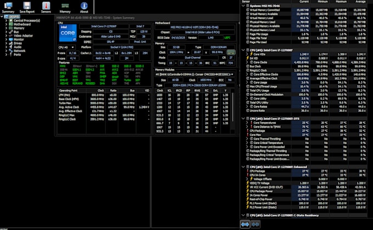The height and width of the screenshot is (230, 373).
Task: Select Memory in the device tree
Action: pos(19,28)
